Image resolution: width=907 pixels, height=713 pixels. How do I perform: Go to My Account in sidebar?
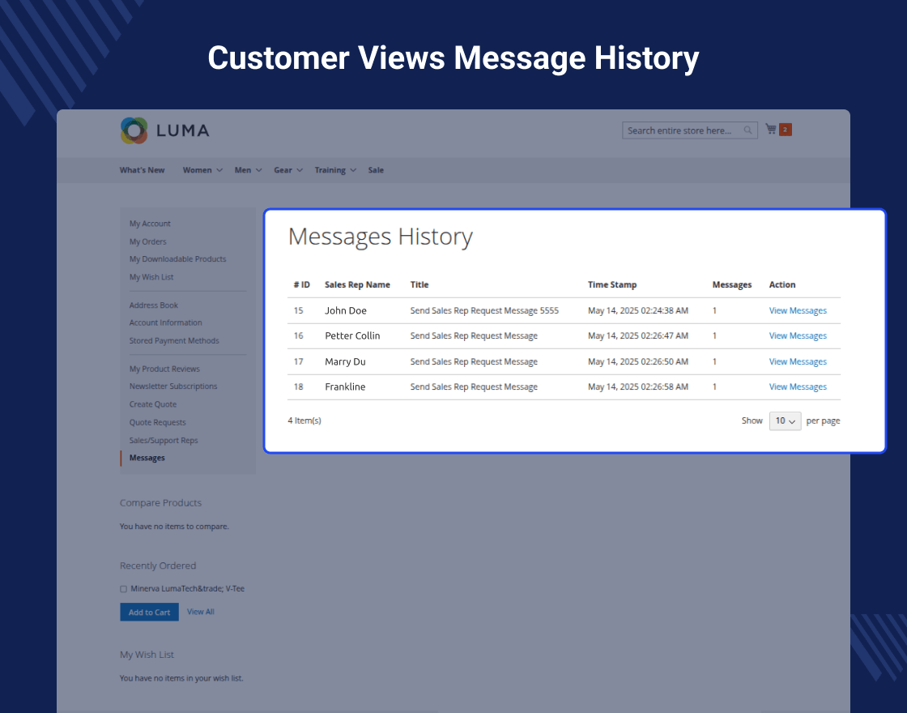150,224
